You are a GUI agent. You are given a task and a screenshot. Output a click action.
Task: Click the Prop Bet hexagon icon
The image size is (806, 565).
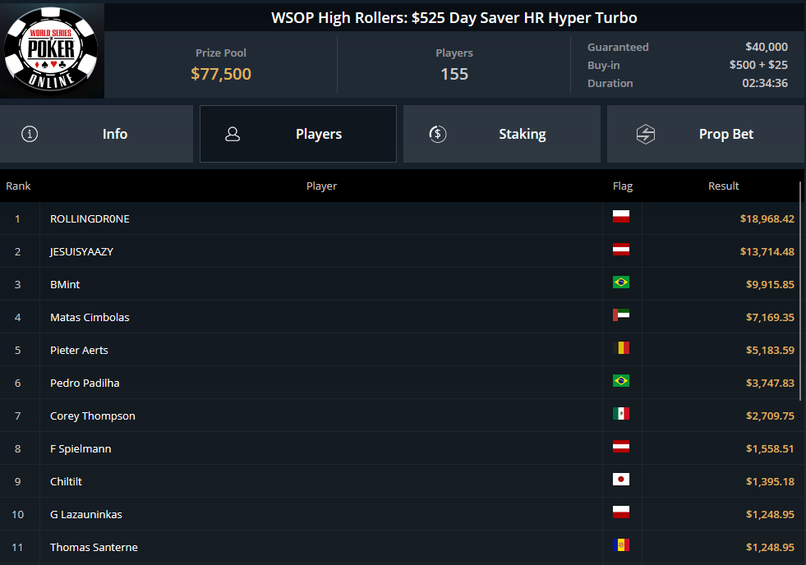click(646, 134)
